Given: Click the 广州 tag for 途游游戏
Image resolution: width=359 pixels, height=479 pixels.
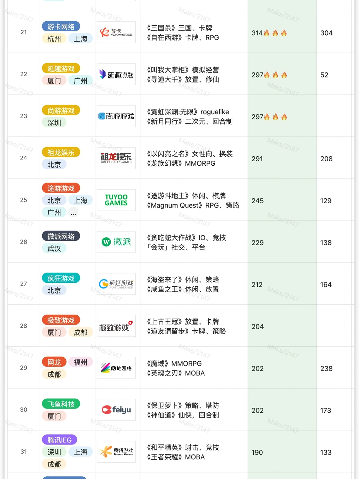Looking at the screenshot, I should point(54,212).
